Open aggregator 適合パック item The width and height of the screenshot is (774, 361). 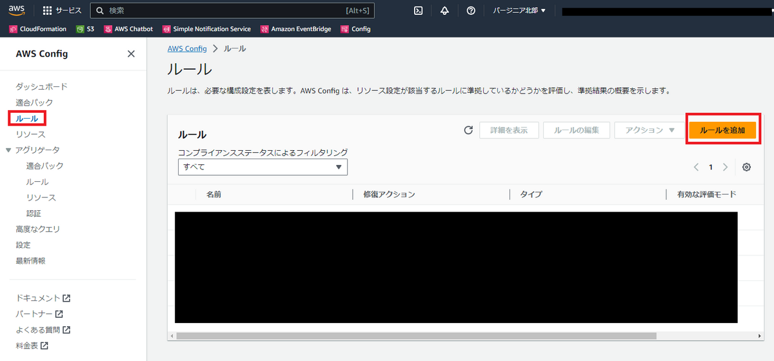(x=45, y=166)
